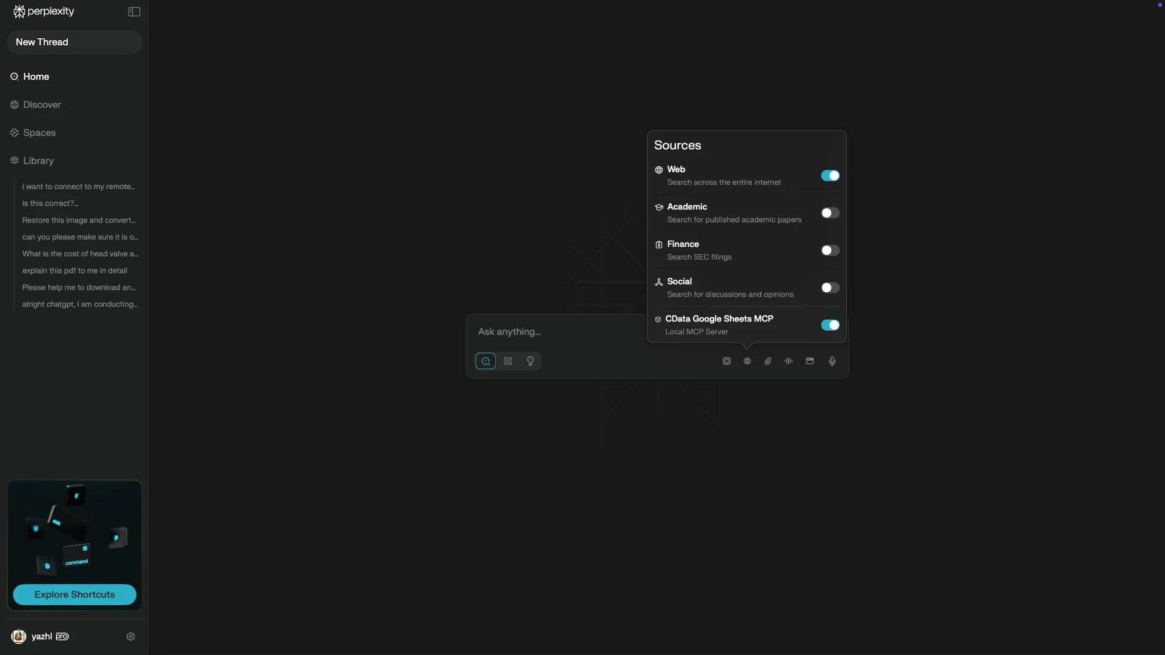Click the browser window icon in input bar
The height and width of the screenshot is (655, 1165).
tap(809, 361)
